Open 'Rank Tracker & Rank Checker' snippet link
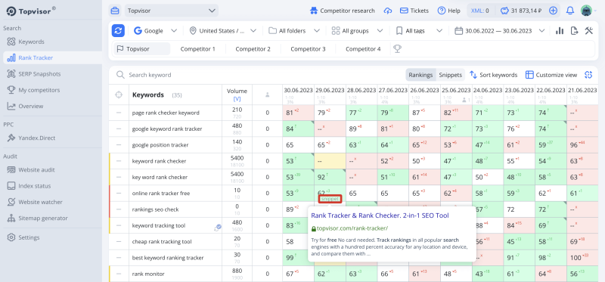 [380, 215]
